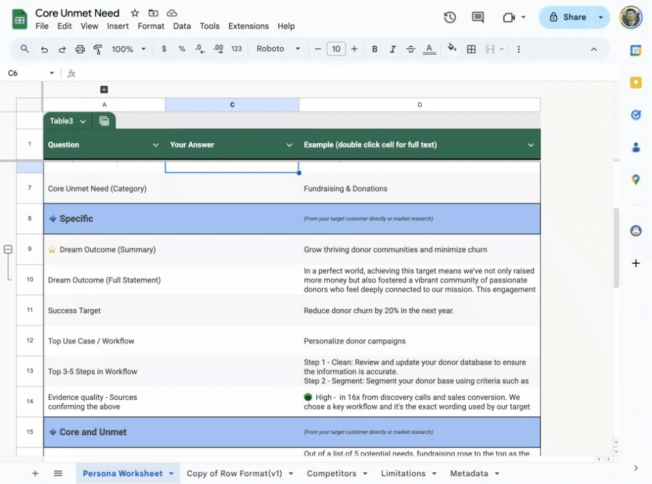
Task: Add a new sheet with plus button
Action: (x=35, y=474)
